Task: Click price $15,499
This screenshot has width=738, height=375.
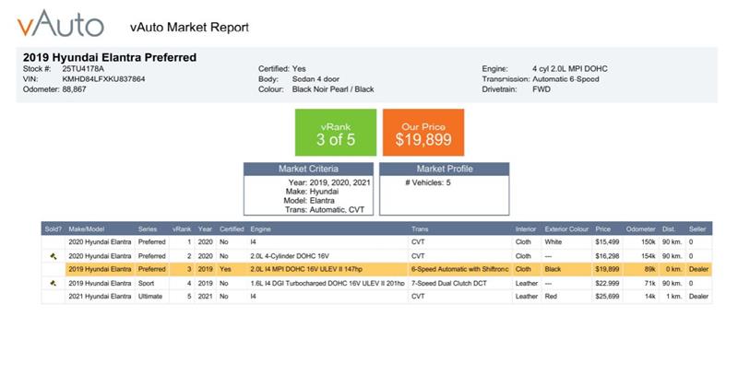Action: pos(607,242)
